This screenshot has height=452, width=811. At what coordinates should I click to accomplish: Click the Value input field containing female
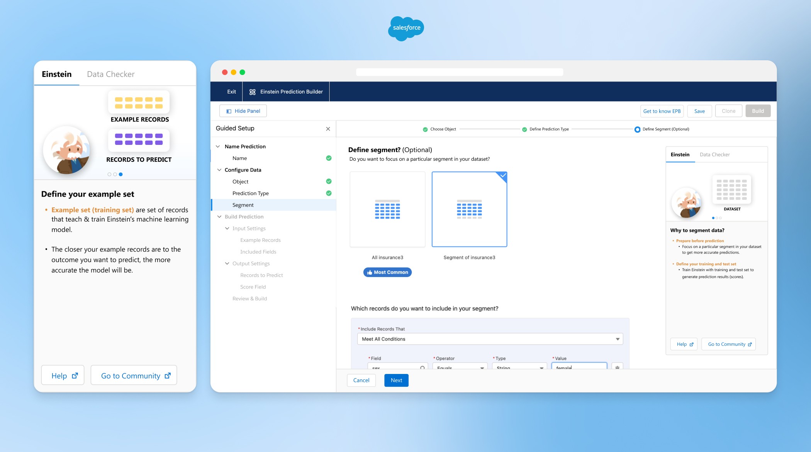[579, 367]
